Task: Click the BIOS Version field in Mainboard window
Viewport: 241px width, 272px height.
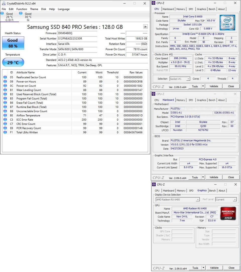Action: click(x=203, y=145)
